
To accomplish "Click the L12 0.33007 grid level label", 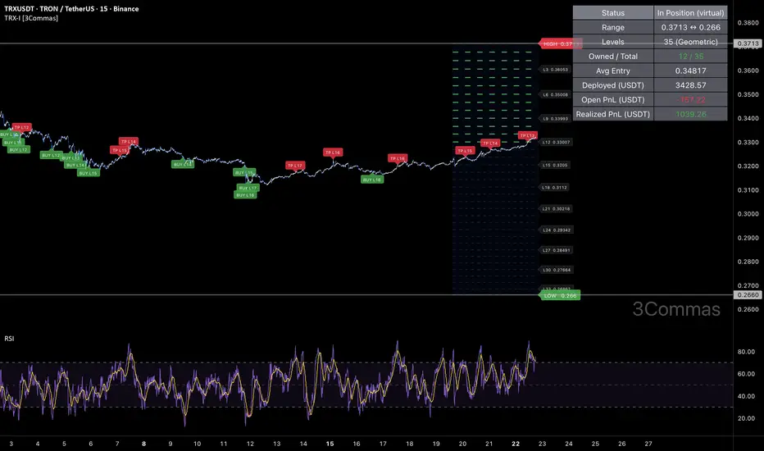I will coord(556,143).
